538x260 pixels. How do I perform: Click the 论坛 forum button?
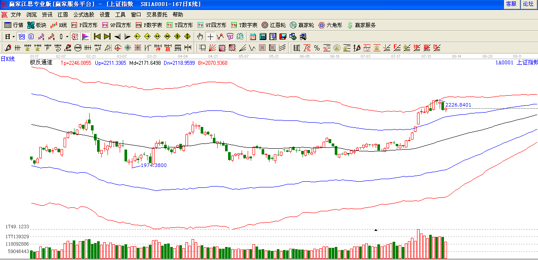528,4
